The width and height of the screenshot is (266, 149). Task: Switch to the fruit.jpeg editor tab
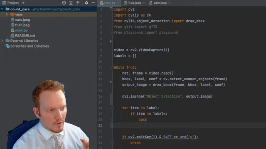click(135, 3)
